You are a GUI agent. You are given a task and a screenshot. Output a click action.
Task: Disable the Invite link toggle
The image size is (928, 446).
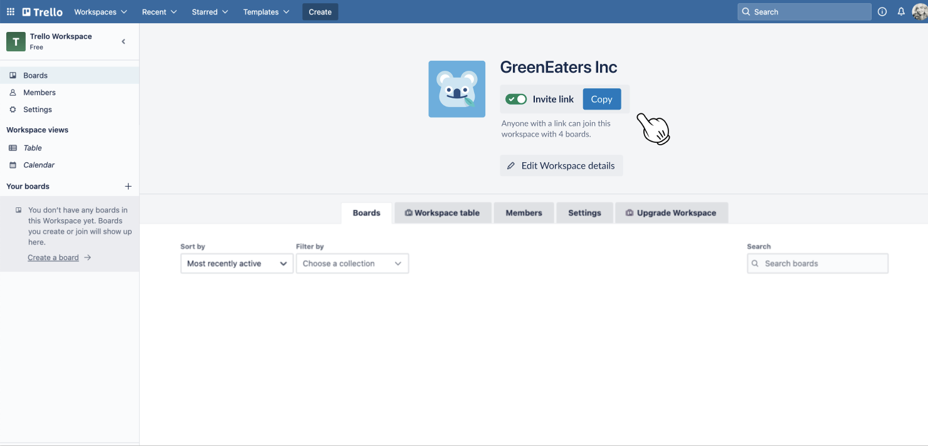[x=516, y=99]
